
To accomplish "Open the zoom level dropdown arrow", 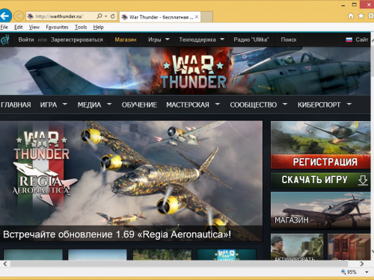I will pyautogui.click(x=367, y=272).
